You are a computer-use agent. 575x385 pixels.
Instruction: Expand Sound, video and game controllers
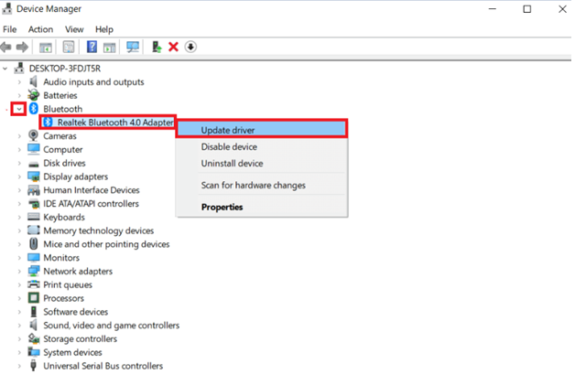(x=19, y=326)
